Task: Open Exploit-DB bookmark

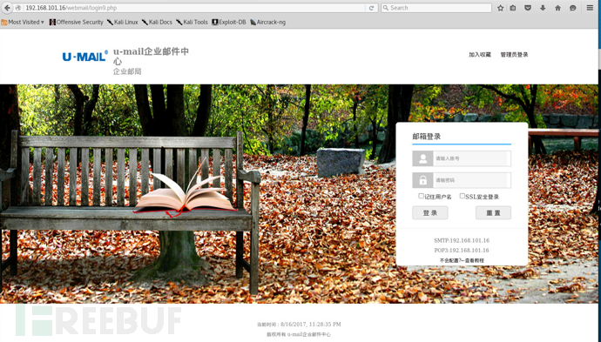Action: 229,23
